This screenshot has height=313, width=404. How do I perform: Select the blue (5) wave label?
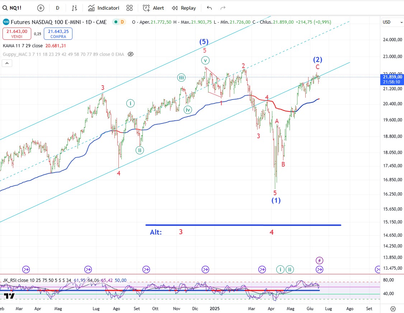coord(204,42)
